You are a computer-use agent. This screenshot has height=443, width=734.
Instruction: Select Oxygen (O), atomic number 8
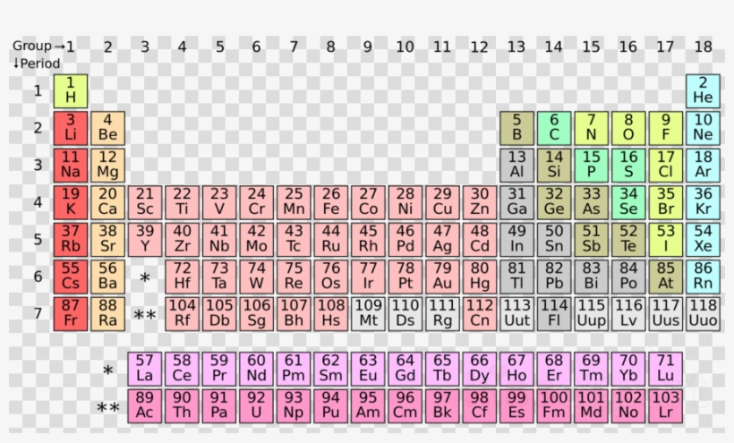628,128
